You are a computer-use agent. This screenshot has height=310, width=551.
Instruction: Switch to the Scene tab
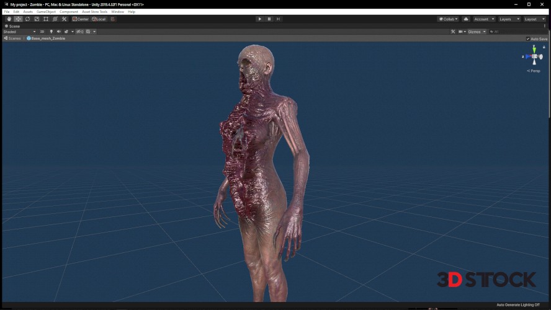(12, 26)
